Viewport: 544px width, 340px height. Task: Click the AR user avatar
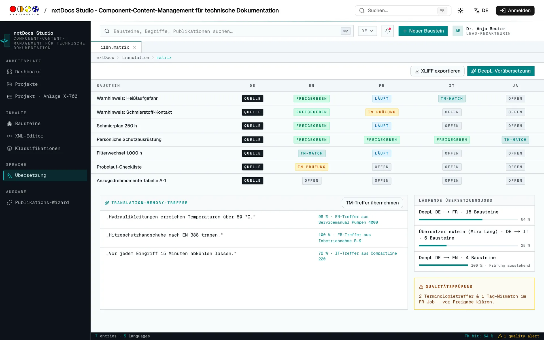tap(458, 31)
